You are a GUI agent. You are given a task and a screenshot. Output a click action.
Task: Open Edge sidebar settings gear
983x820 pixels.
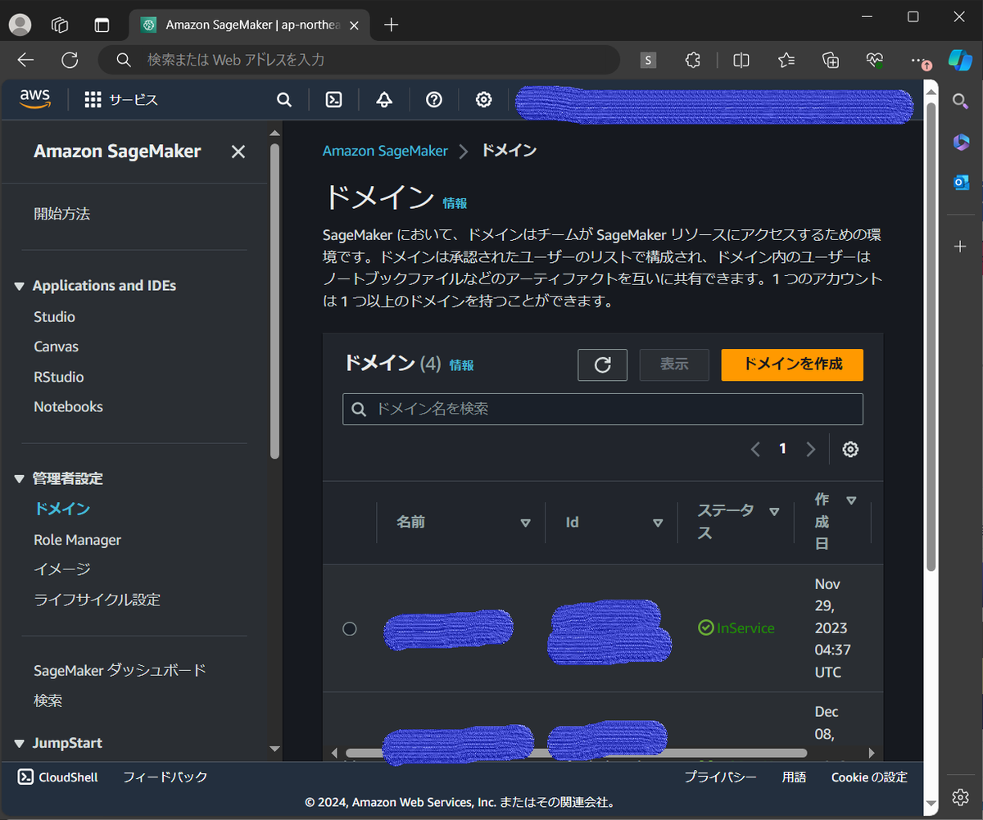pos(961,797)
